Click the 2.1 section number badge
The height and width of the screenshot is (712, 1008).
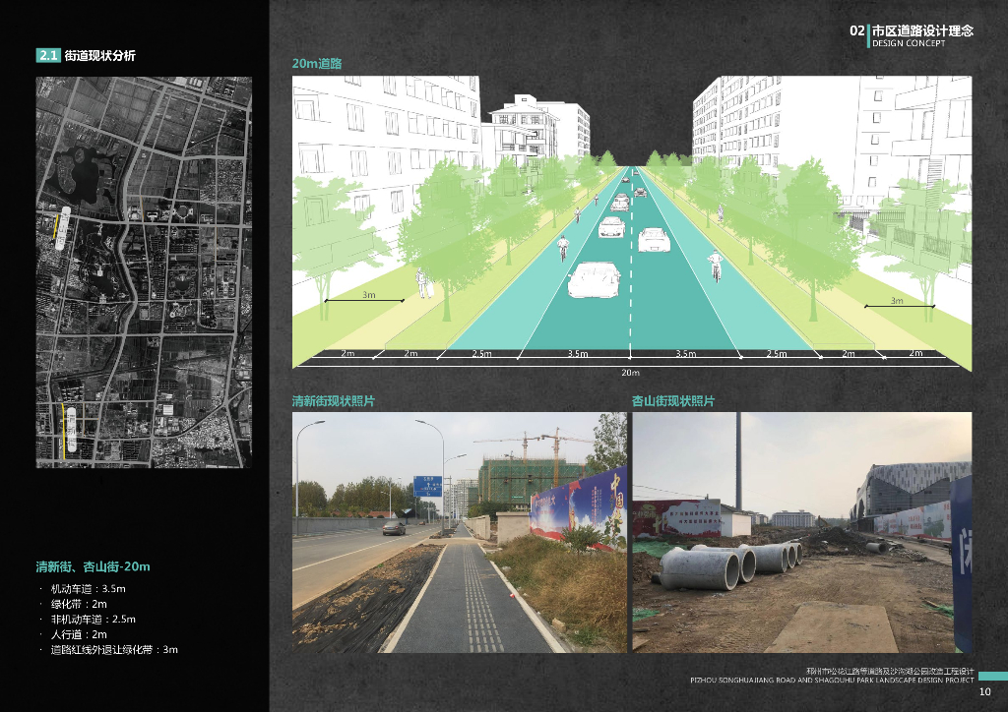tap(48, 55)
